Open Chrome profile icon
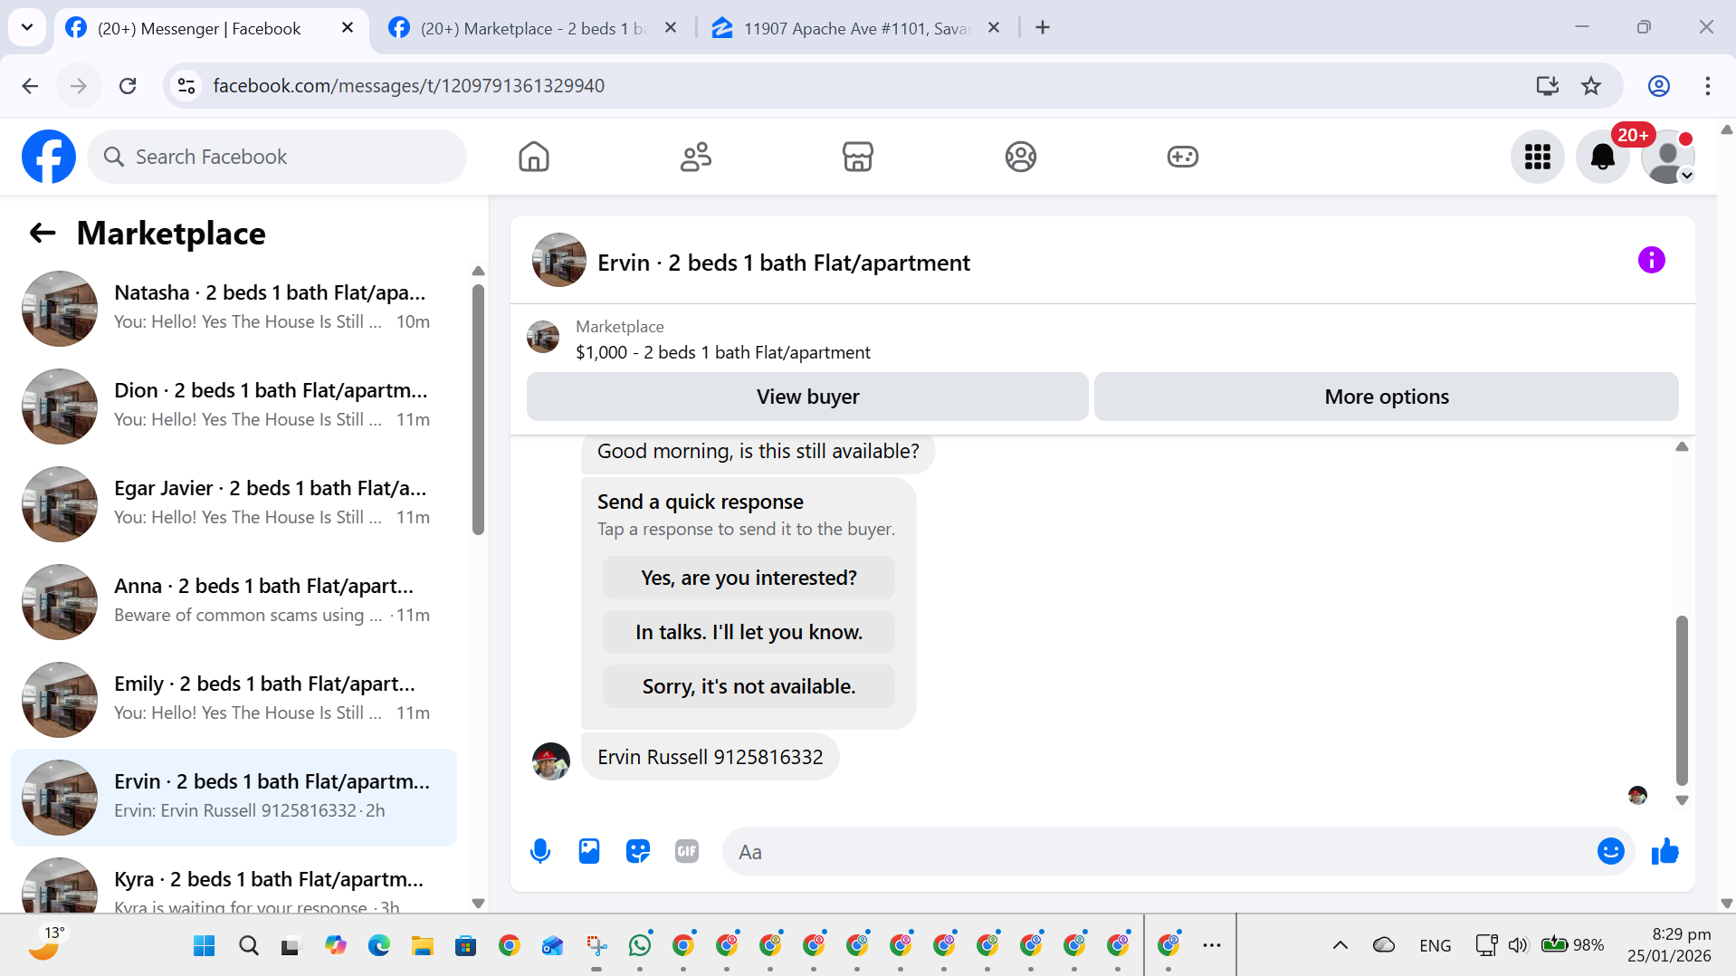Viewport: 1736px width, 976px height. pos(1658,86)
